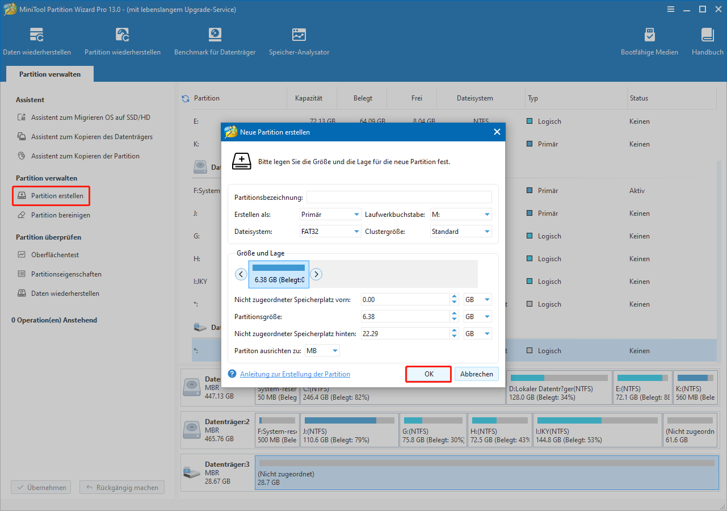Open the application hamburger menu
This screenshot has height=511, width=727.
pyautogui.click(x=671, y=9)
